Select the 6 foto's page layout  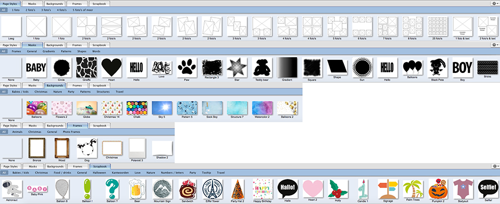(x=362, y=26)
